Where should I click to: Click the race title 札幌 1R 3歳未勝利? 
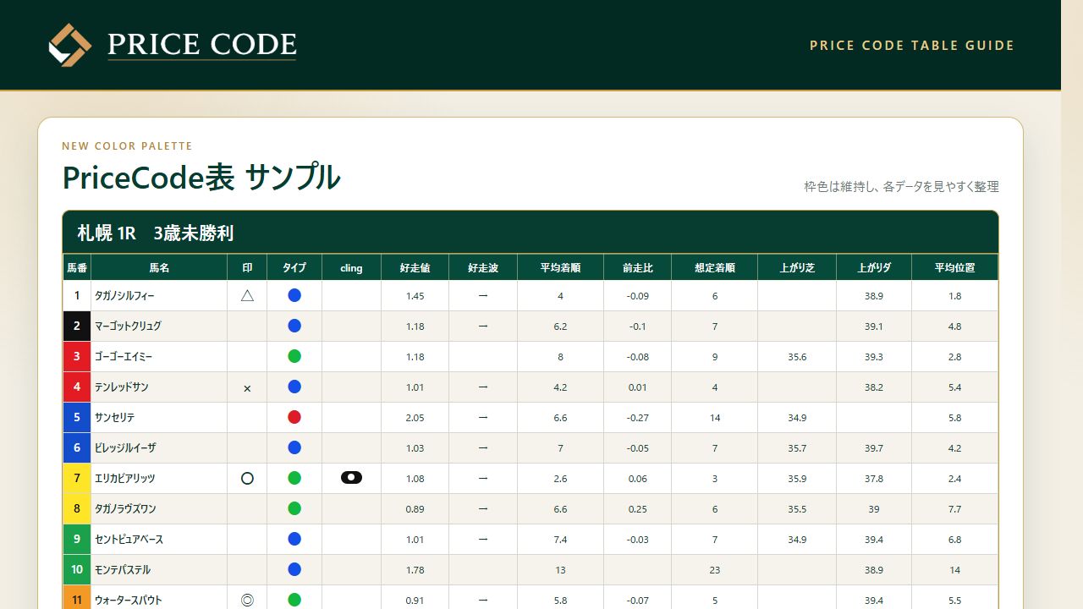tap(156, 233)
